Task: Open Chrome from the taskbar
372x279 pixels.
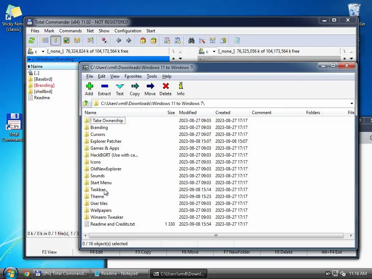Action: [26, 274]
